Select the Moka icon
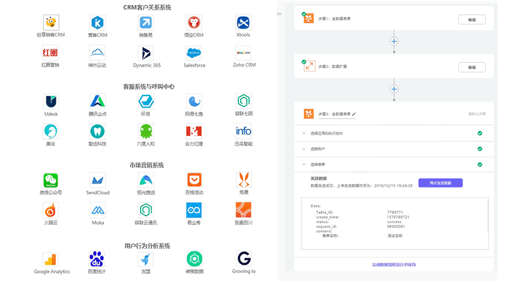This screenshot has height=281, width=526. coord(98,210)
